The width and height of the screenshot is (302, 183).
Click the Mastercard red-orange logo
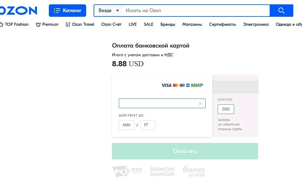[x=175, y=85]
